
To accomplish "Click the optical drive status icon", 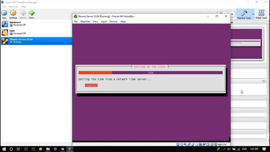I will coord(181,144).
